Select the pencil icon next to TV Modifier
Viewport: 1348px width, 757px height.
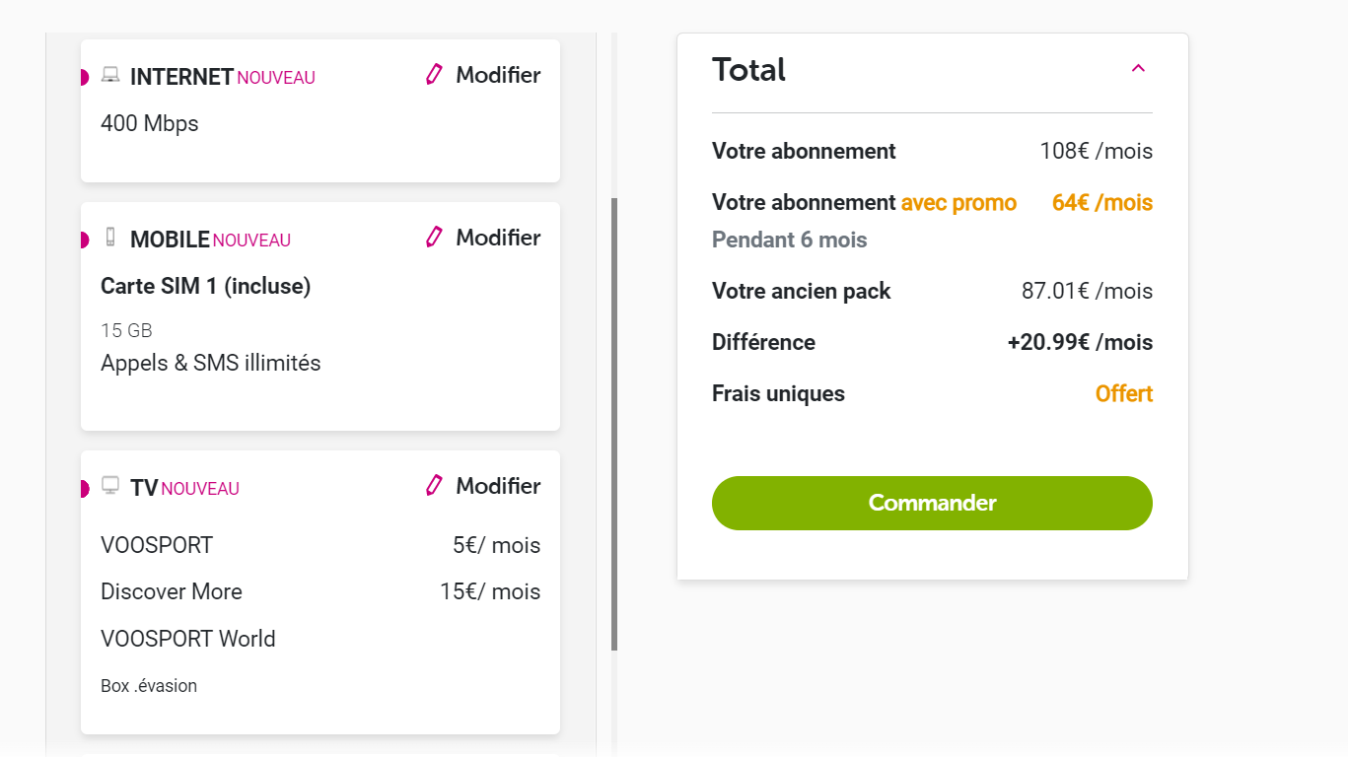433,485
